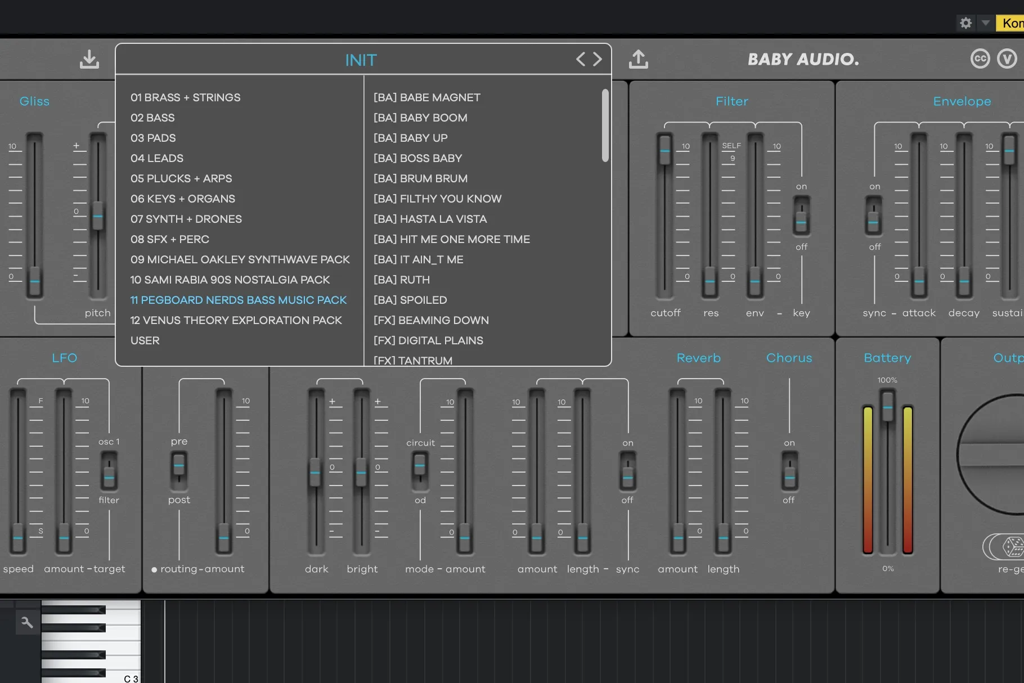Go to next preset with right arrow
The width and height of the screenshot is (1024, 683).
pyautogui.click(x=598, y=59)
